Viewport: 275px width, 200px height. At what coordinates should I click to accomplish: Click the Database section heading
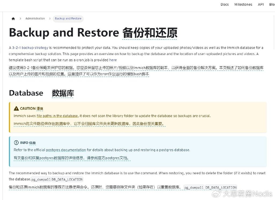26,93
